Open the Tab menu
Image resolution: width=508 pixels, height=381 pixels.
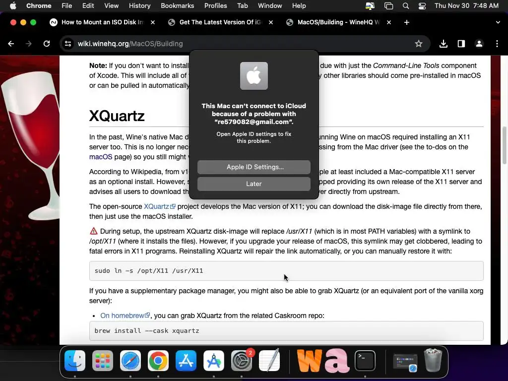point(242,5)
